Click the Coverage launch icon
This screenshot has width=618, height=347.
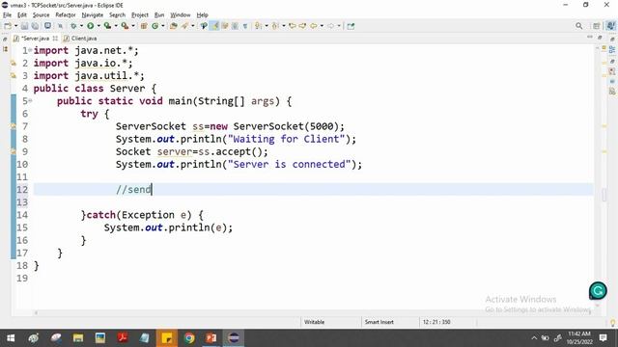point(107,26)
